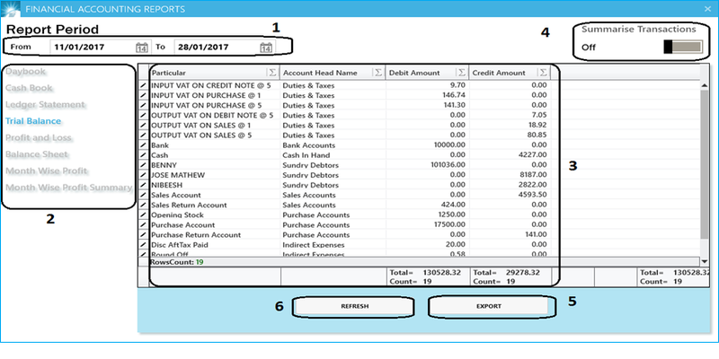Select the Cash In Hand cell
This screenshot has height=359, width=719.
pos(333,155)
